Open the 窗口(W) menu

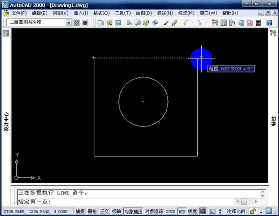pos(208,13)
